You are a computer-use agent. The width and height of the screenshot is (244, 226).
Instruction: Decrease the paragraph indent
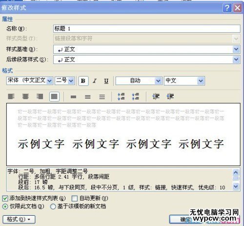[156, 97]
